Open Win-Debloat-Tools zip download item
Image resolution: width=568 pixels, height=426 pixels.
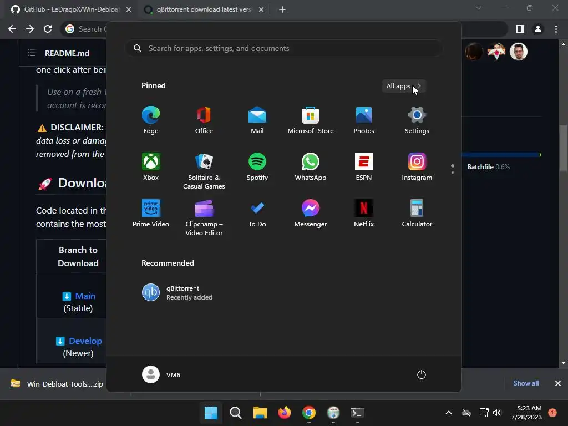click(57, 384)
